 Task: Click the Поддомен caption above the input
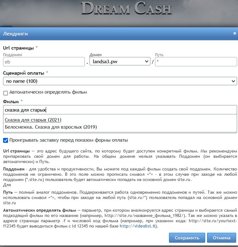(12, 55)
